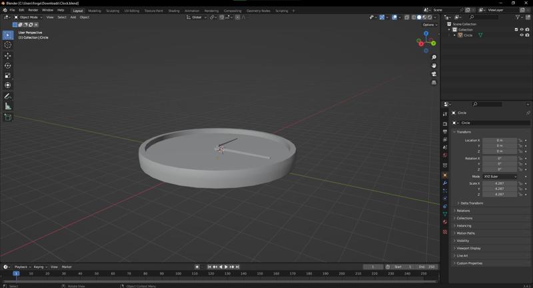Activate the Transform tool
Image resolution: width=533 pixels, height=288 pixels.
pyautogui.click(x=8, y=85)
